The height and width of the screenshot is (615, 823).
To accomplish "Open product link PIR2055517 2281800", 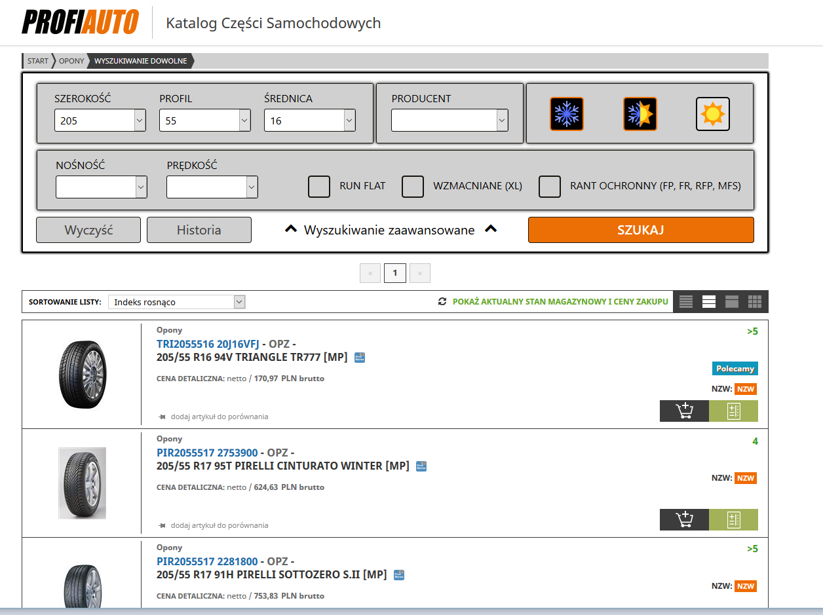I will click(x=207, y=561).
